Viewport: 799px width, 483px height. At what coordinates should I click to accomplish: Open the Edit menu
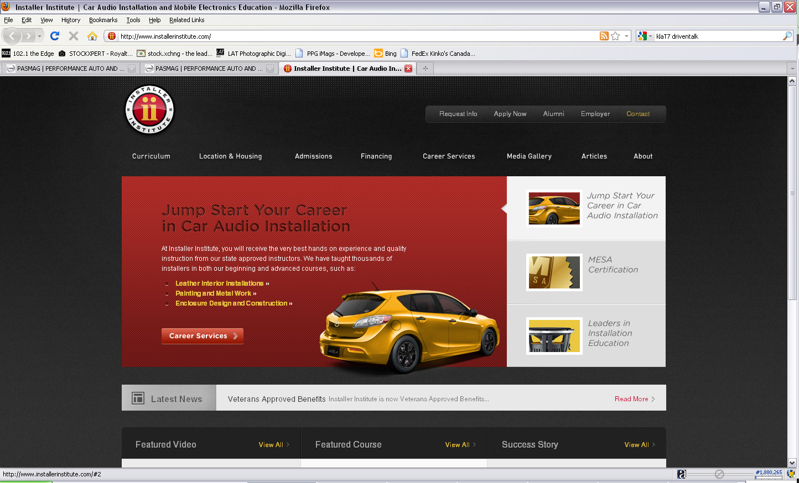pos(27,20)
